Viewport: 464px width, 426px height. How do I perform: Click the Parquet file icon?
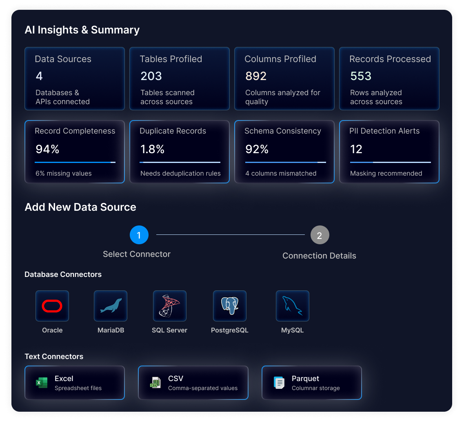coord(279,383)
